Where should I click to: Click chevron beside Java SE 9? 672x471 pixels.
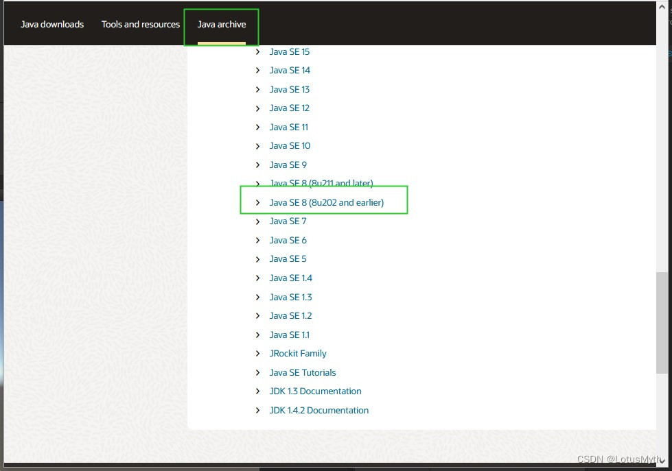(x=257, y=165)
